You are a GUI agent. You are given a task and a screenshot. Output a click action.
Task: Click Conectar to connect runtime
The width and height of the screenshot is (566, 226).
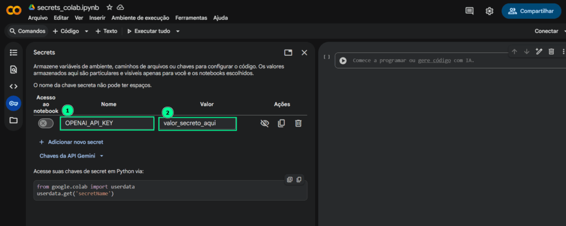click(x=547, y=31)
